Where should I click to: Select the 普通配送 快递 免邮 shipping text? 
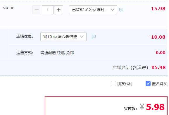pos(57,53)
